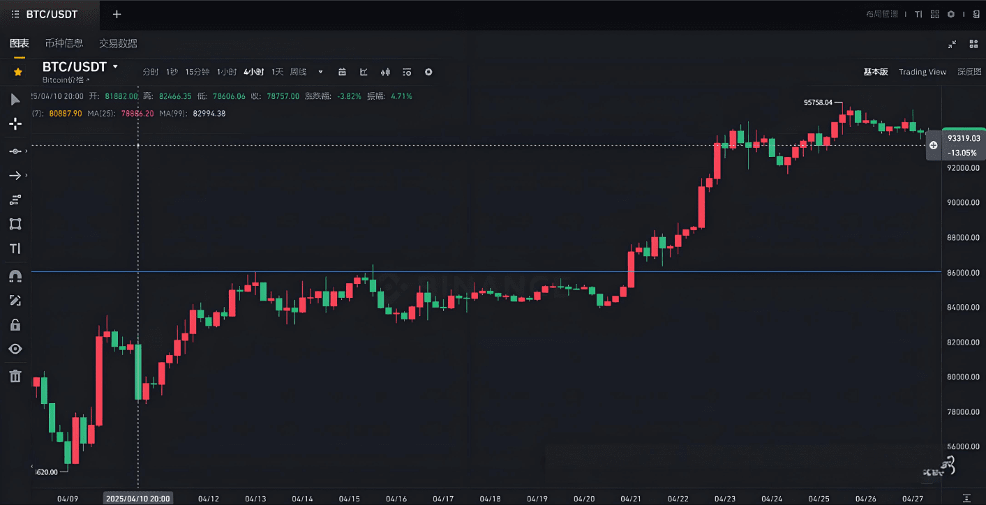Toggle the magnet snap mode
The image size is (986, 505).
(x=15, y=276)
